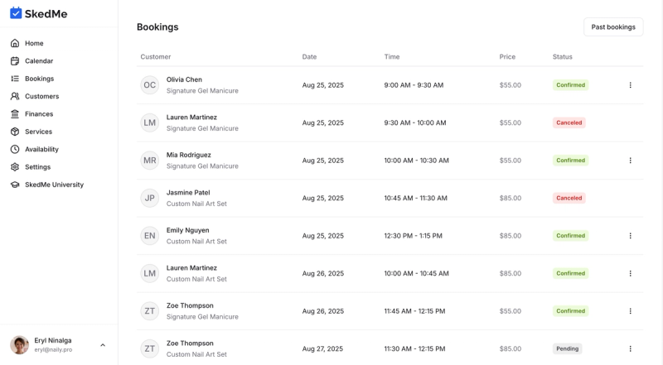Click the Time column header
This screenshot has height=365, width=663.
point(392,56)
